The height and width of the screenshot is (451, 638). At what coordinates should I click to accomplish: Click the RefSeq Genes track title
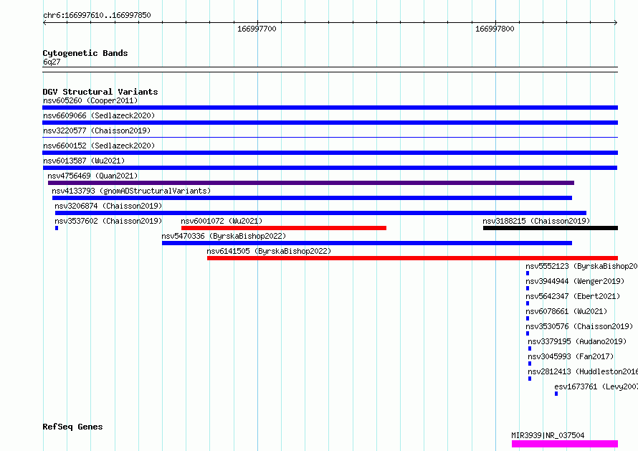(72, 427)
